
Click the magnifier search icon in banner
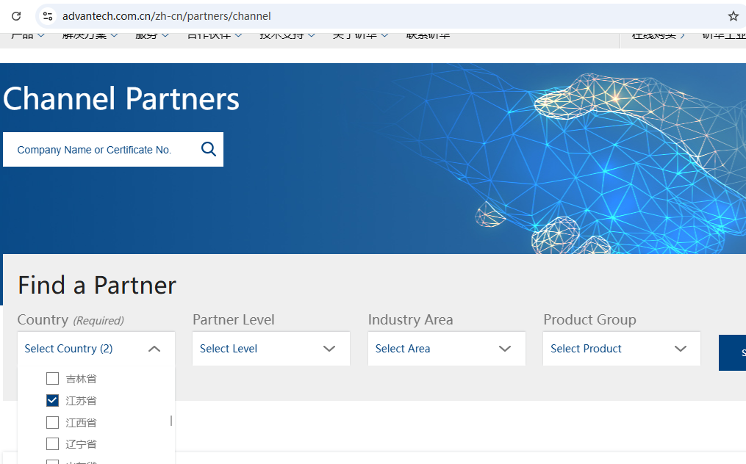[x=209, y=150]
